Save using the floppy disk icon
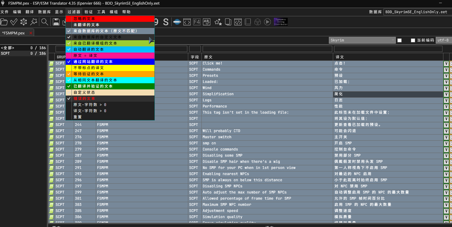Screen dimensions: 452x227 point(56,22)
